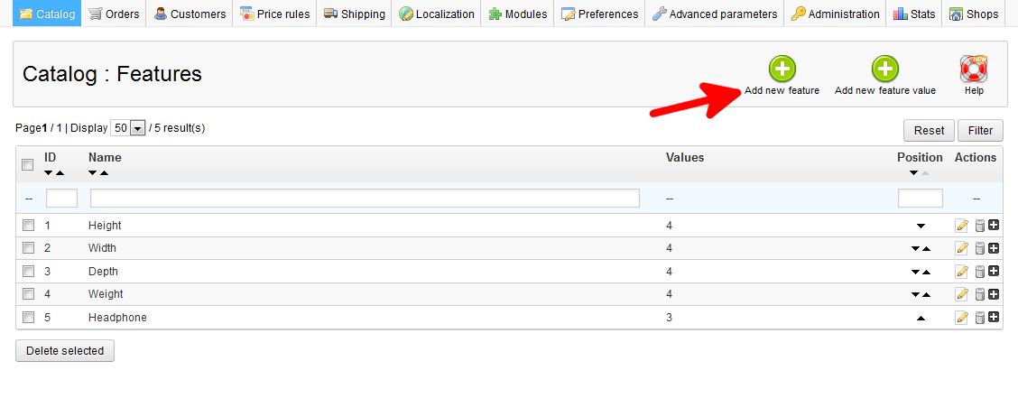Toggle the select-all checkbox in the table header
Screen dimensions: 1018x398
(28, 164)
